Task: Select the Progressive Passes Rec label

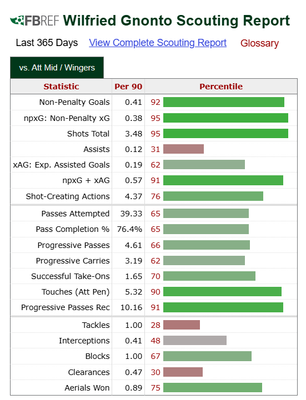Action: 66,307
